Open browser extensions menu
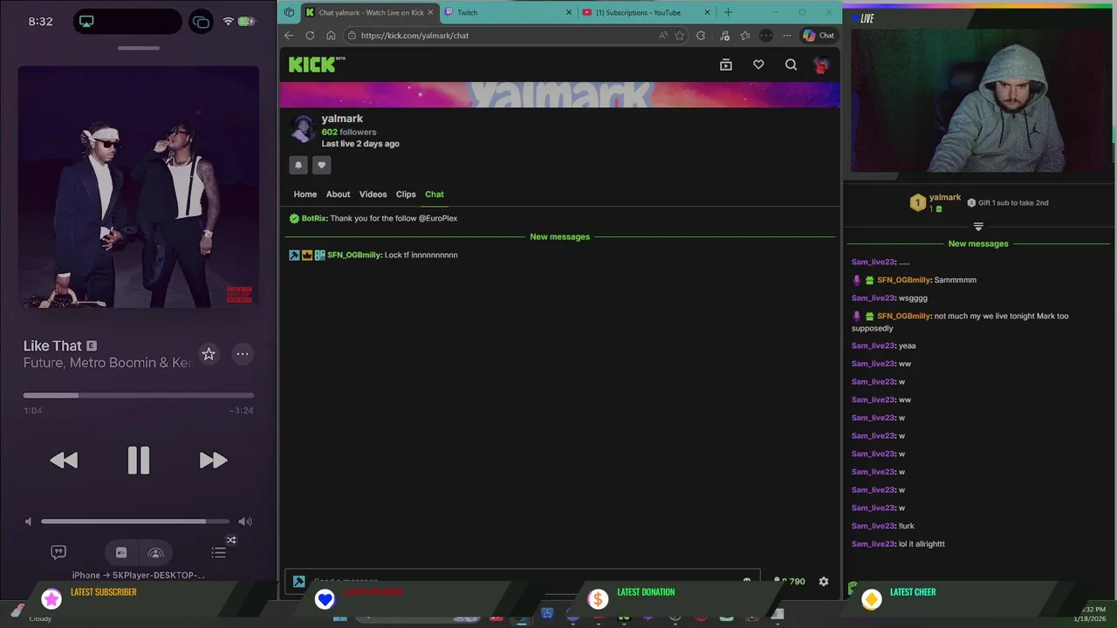This screenshot has height=628, width=1117. [701, 36]
